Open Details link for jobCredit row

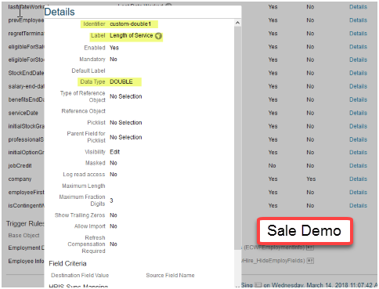pyautogui.click(x=358, y=166)
